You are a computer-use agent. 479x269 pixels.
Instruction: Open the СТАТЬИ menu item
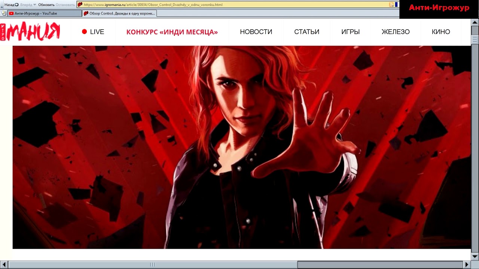pyautogui.click(x=306, y=32)
